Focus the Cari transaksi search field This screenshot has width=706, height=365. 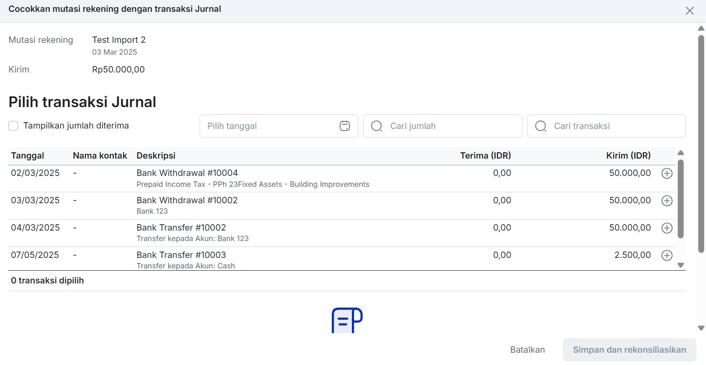point(615,126)
